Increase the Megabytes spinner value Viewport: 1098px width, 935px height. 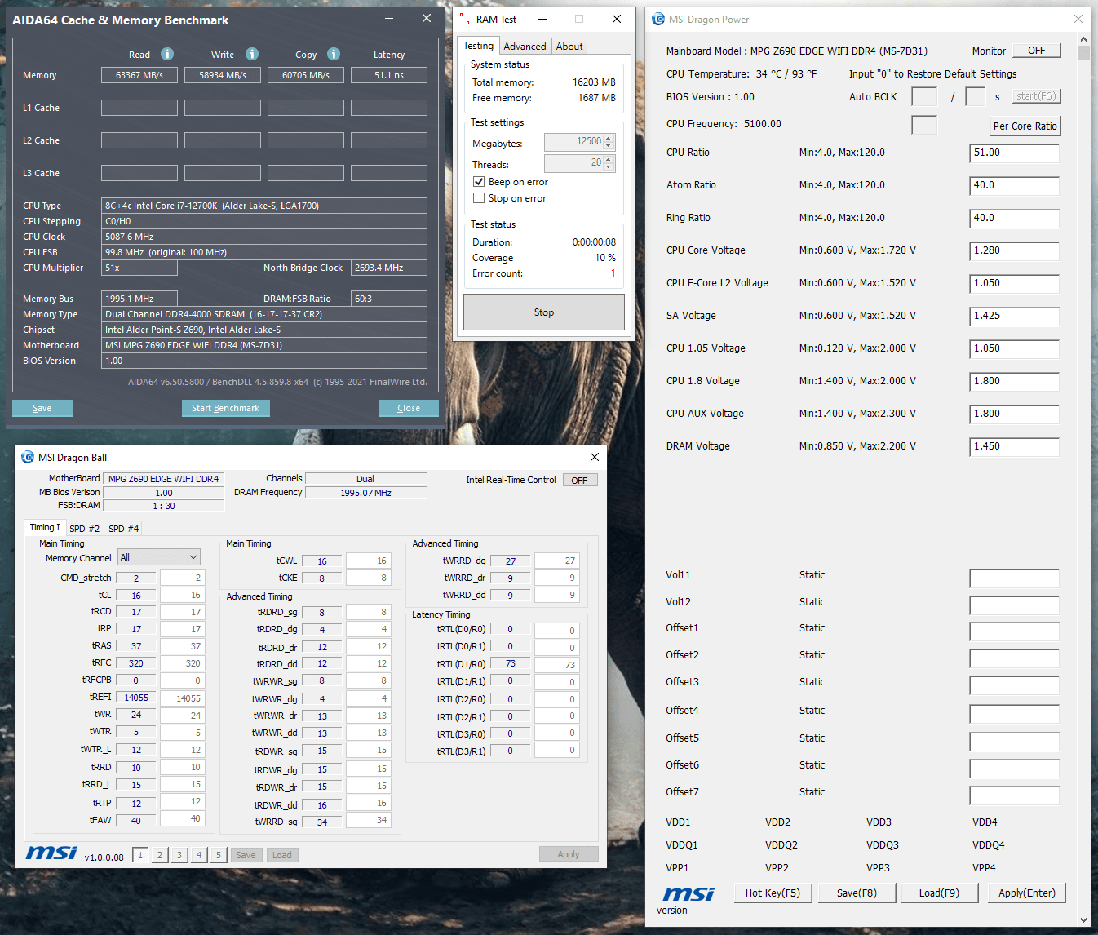[609, 139]
